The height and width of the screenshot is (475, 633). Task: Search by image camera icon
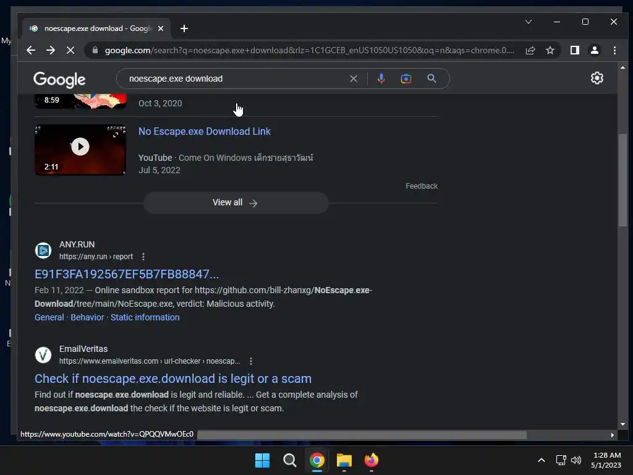[x=406, y=79]
